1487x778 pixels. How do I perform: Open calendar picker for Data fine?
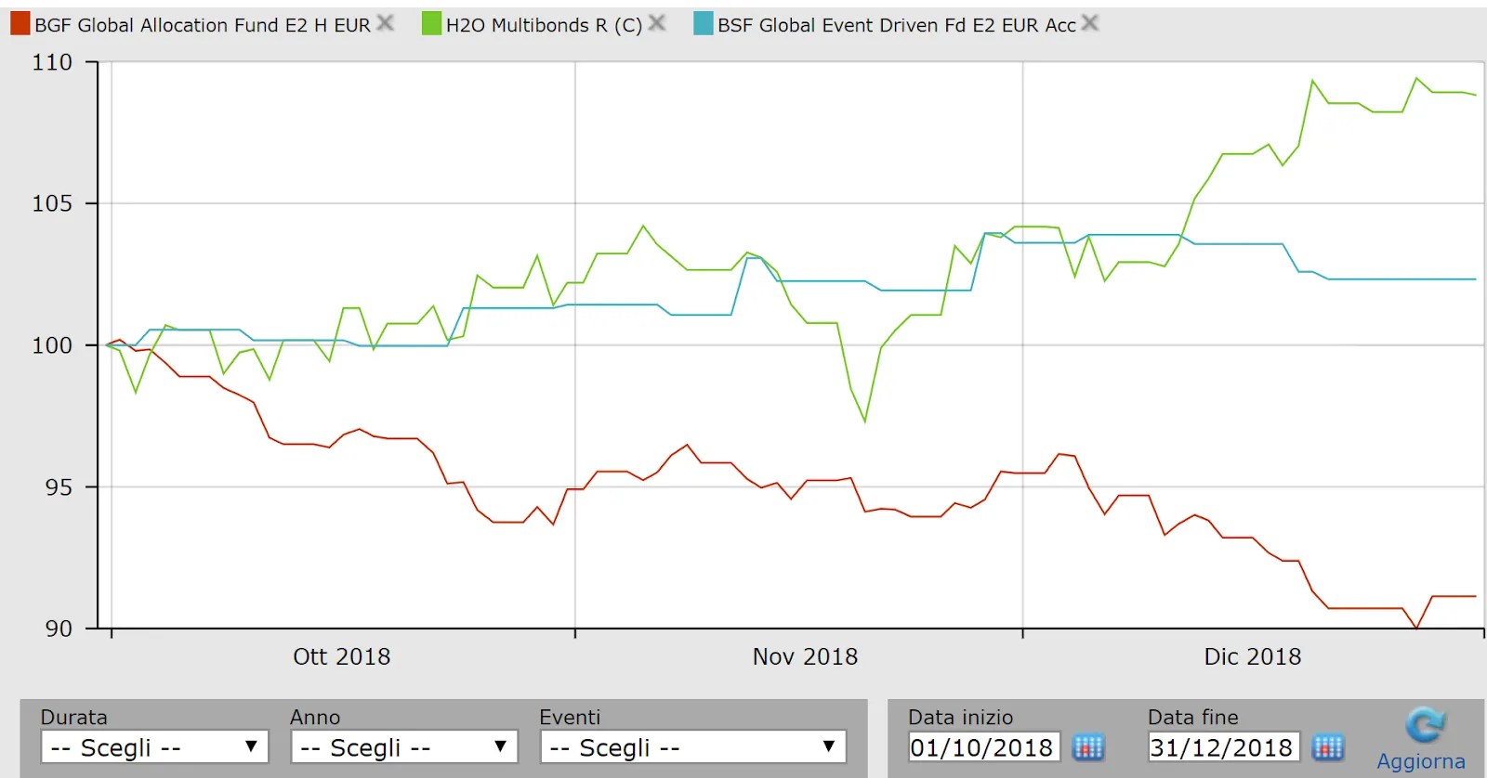click(1328, 747)
